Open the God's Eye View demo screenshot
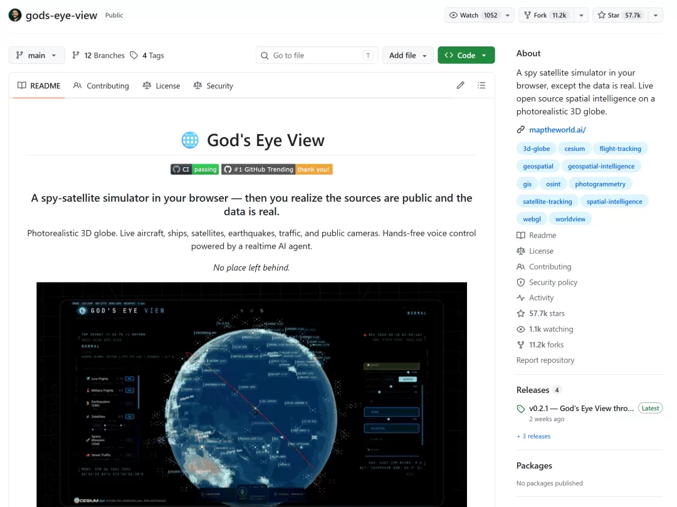Screen dimensions: 677x507 click(252, 394)
